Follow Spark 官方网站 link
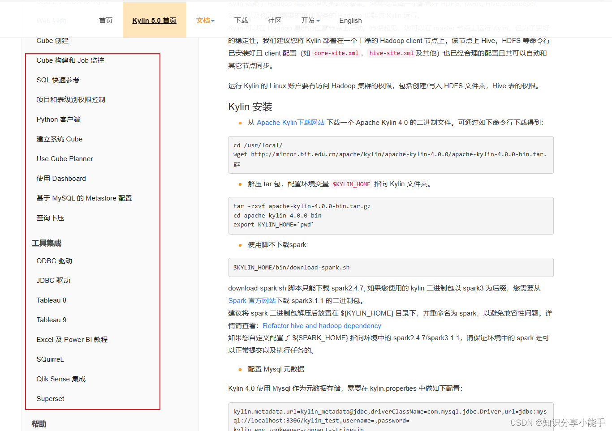This screenshot has width=612, height=431. [x=252, y=301]
